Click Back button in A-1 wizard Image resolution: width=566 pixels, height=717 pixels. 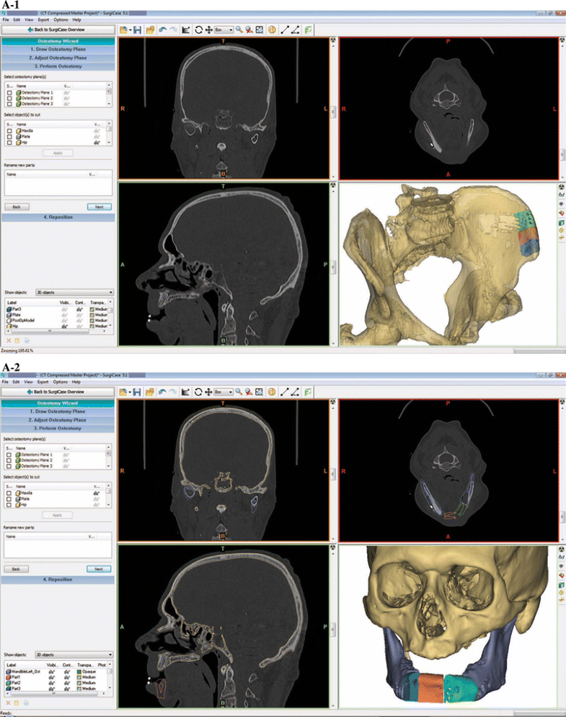[x=17, y=207]
